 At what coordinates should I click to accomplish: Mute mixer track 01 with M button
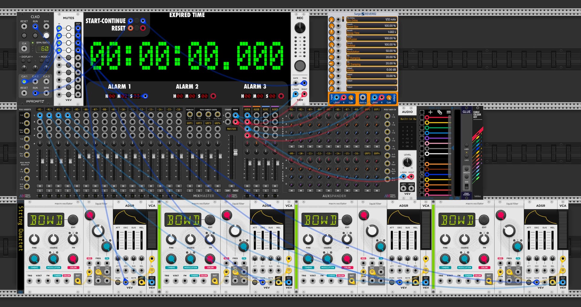click(40, 186)
